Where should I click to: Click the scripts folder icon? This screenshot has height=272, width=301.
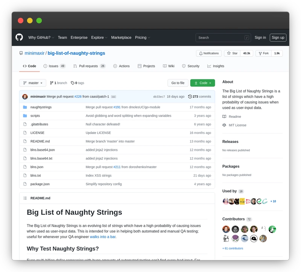[25, 115]
